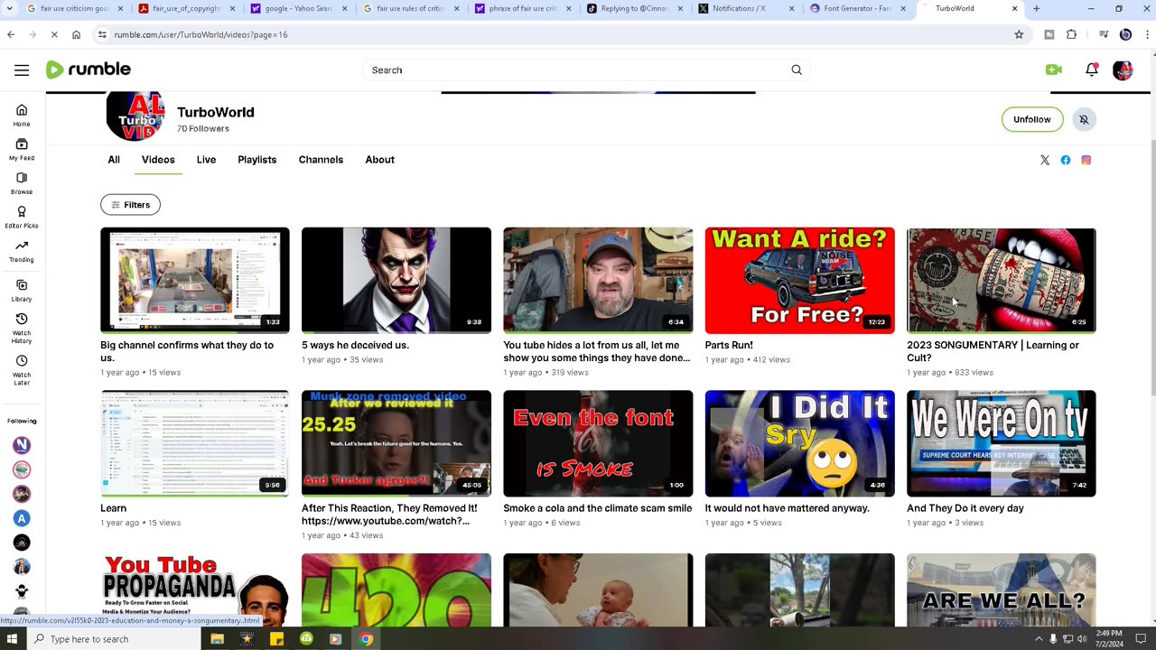Image resolution: width=1156 pixels, height=650 pixels.
Task: Go back in browser history
Action: point(11,34)
